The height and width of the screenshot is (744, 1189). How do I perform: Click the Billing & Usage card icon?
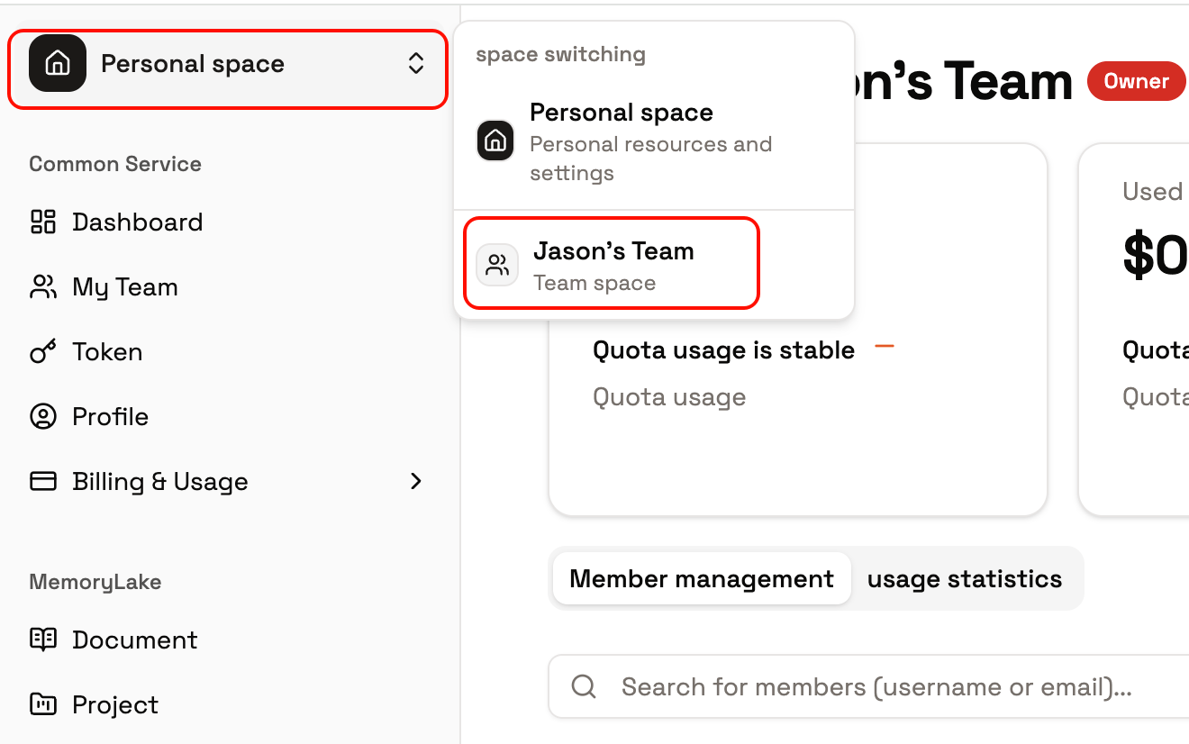pyautogui.click(x=43, y=481)
